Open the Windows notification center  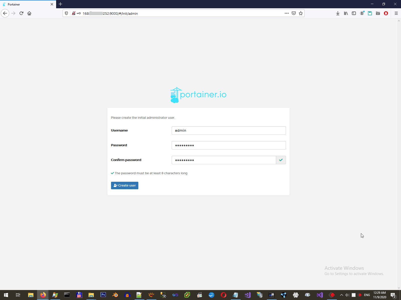[x=393, y=295]
